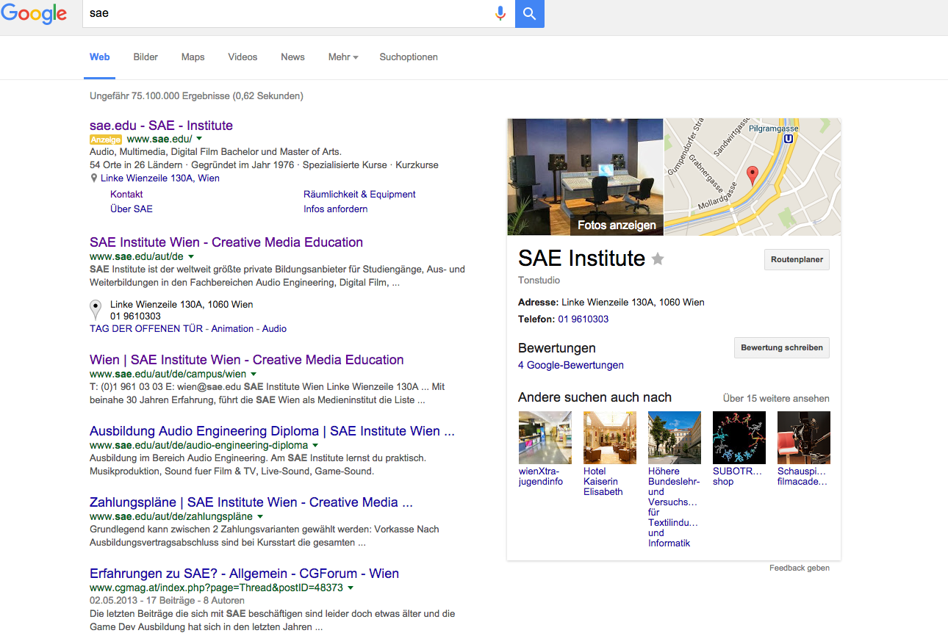The height and width of the screenshot is (636, 948).
Task: Open 'Wien | SAE Institute Wien' result
Action: tap(247, 360)
